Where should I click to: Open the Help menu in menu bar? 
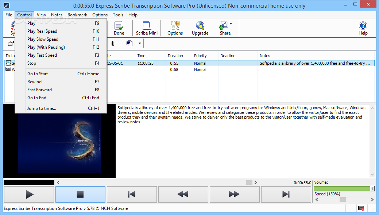[133, 15]
